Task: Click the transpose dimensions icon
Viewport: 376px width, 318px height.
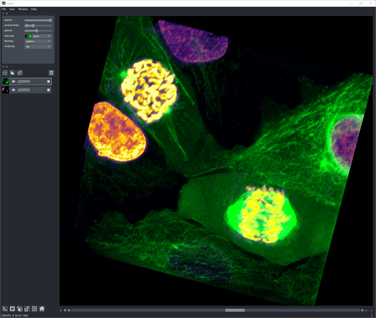Action: [27, 309]
